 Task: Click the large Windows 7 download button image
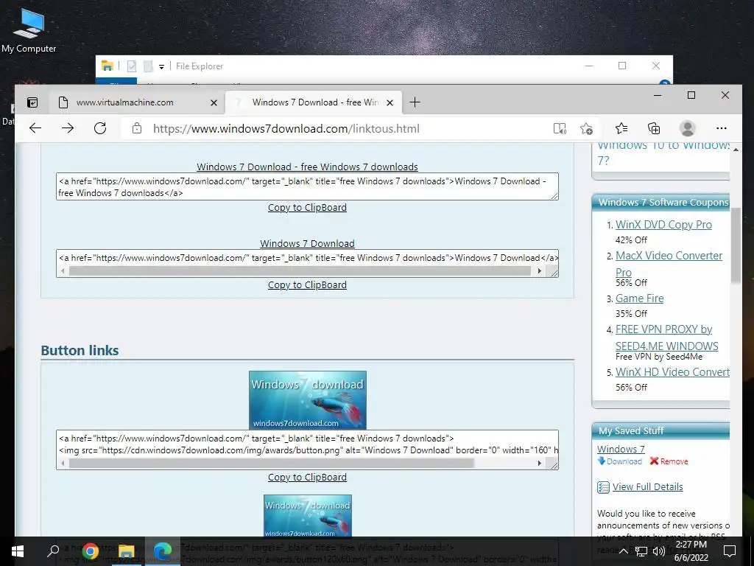point(308,400)
